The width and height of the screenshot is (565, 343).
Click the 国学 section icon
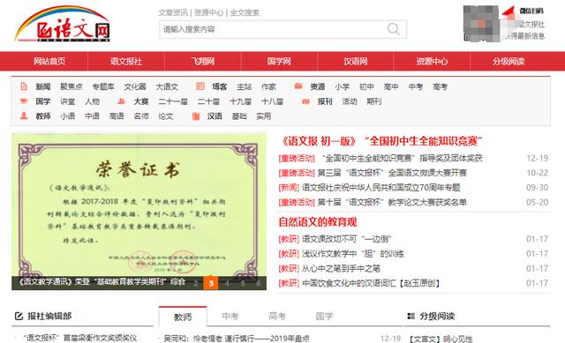tap(24, 101)
